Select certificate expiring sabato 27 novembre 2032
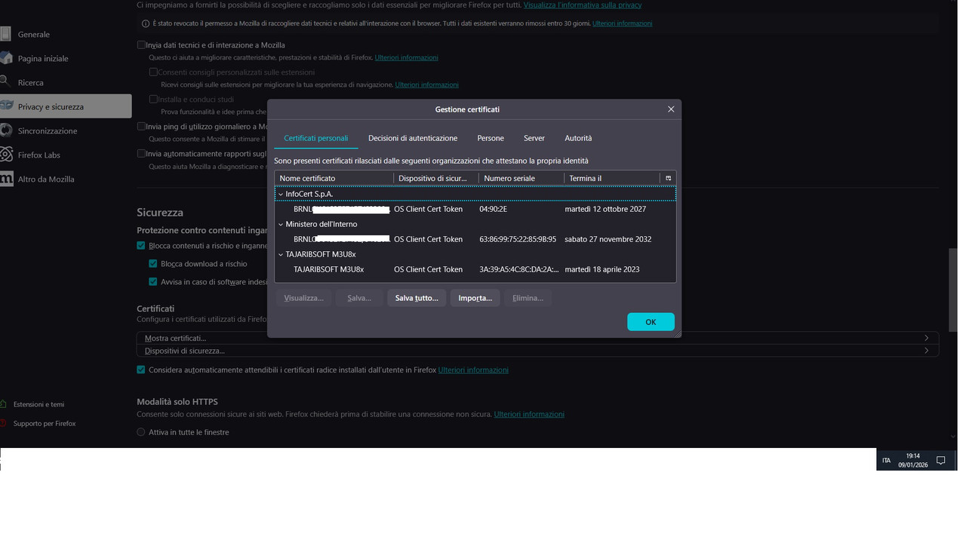This screenshot has width=966, height=543. (x=475, y=239)
